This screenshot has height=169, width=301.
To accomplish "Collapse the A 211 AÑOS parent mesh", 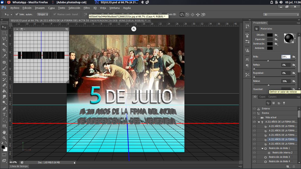I will click(x=259, y=122).
